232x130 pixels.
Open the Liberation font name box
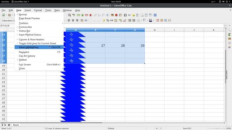[x=8, y=21]
